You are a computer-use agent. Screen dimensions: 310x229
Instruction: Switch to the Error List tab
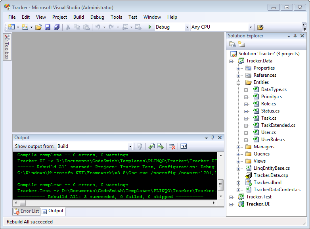tap(27, 211)
